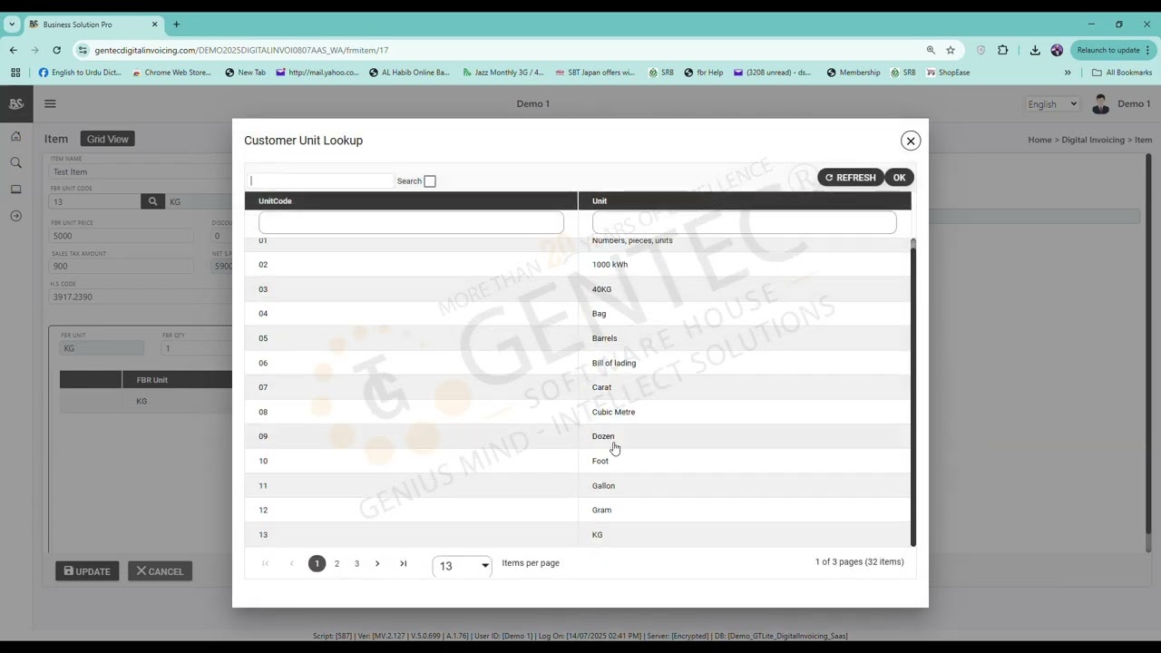Close the Customer Unit Lookup dialog

pos(910,141)
